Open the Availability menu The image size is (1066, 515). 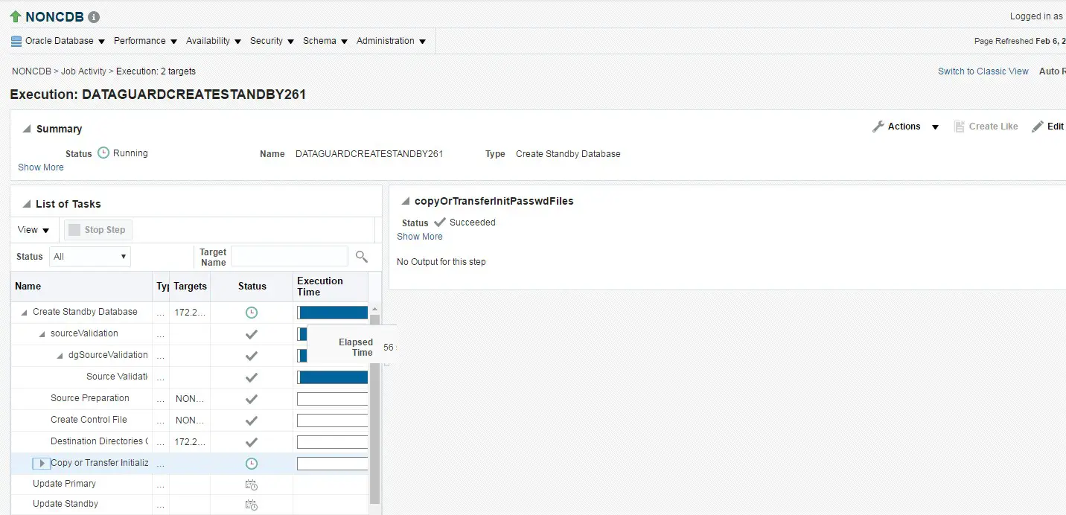click(x=214, y=41)
